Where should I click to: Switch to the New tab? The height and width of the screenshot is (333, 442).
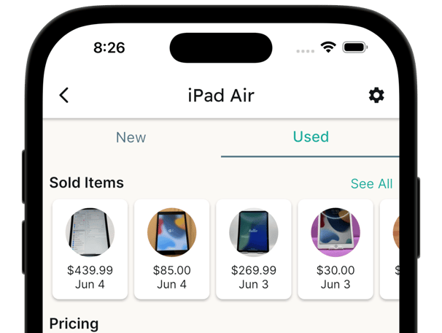tap(131, 137)
